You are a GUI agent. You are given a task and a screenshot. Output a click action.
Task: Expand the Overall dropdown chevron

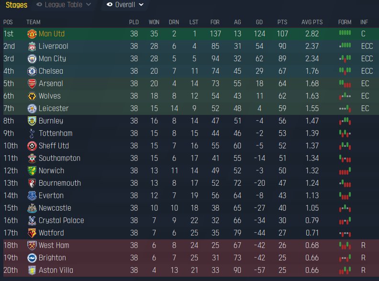(x=141, y=5)
